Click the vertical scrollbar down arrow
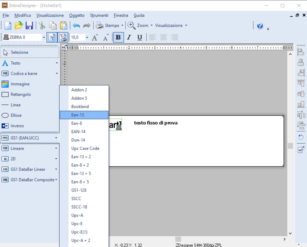Screen dimensions: 307x247 click(290, 233)
